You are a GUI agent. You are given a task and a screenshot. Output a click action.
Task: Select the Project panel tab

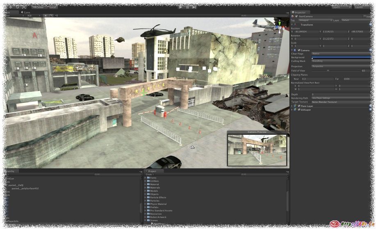coord(152,171)
